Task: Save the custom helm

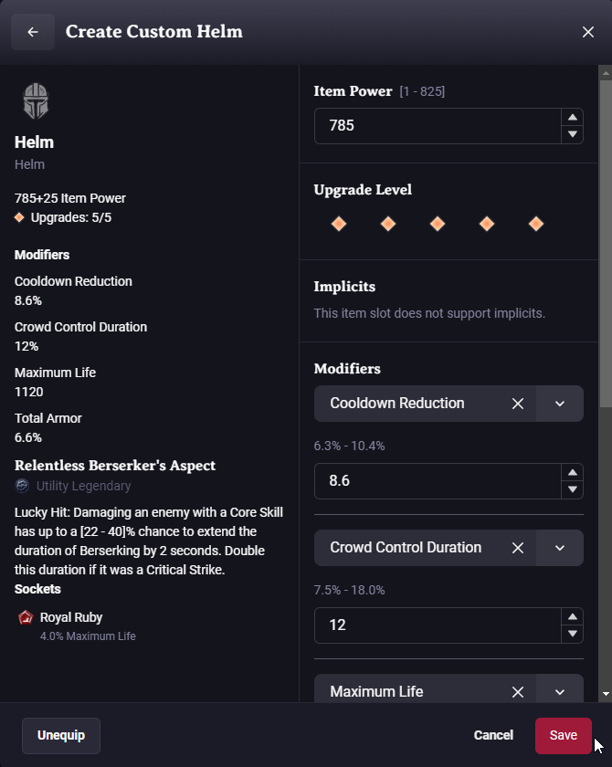Action: (x=563, y=735)
